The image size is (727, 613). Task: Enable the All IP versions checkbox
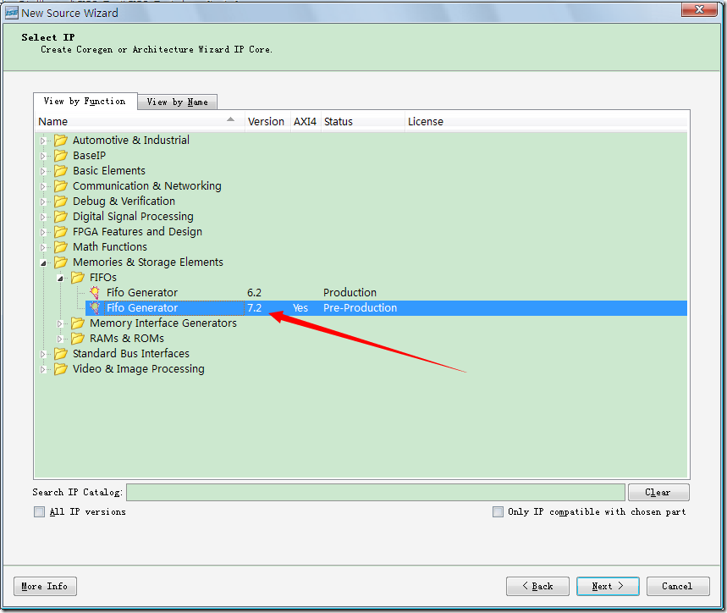point(39,512)
